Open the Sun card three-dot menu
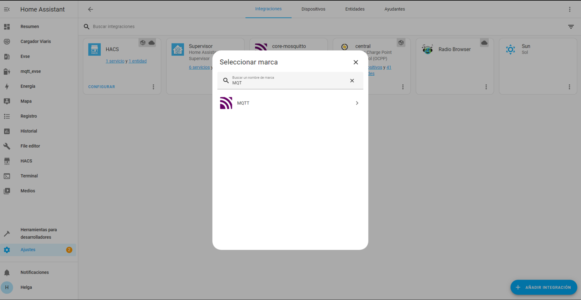 click(x=569, y=87)
